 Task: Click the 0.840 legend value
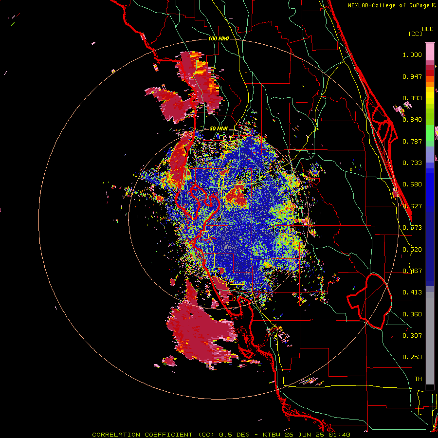(x=412, y=120)
